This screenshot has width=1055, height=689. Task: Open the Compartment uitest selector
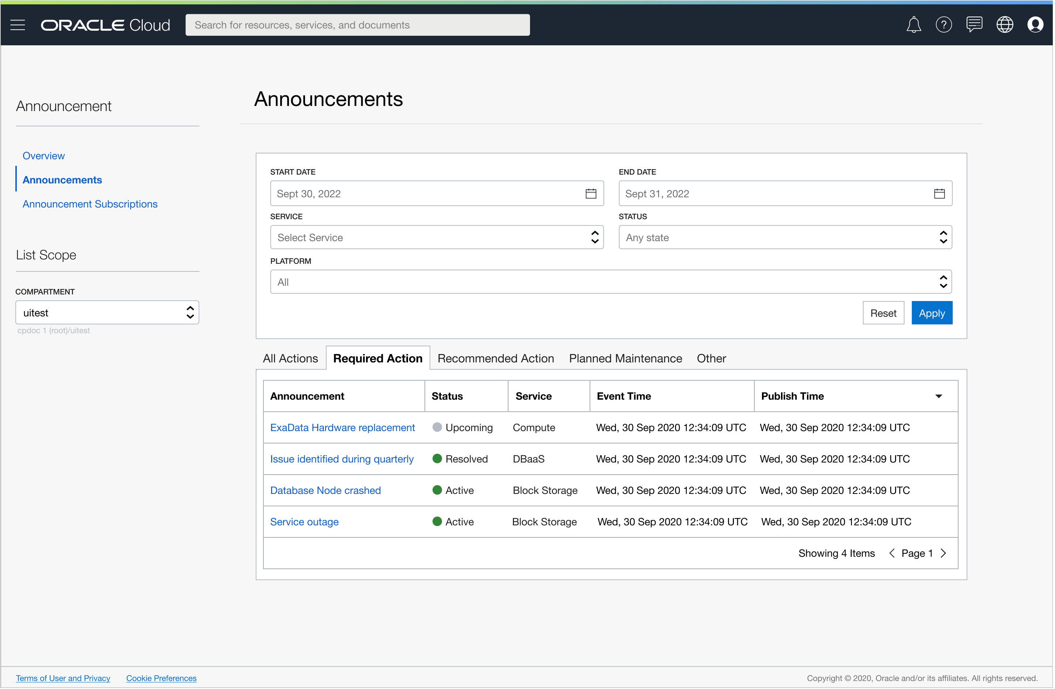(107, 312)
